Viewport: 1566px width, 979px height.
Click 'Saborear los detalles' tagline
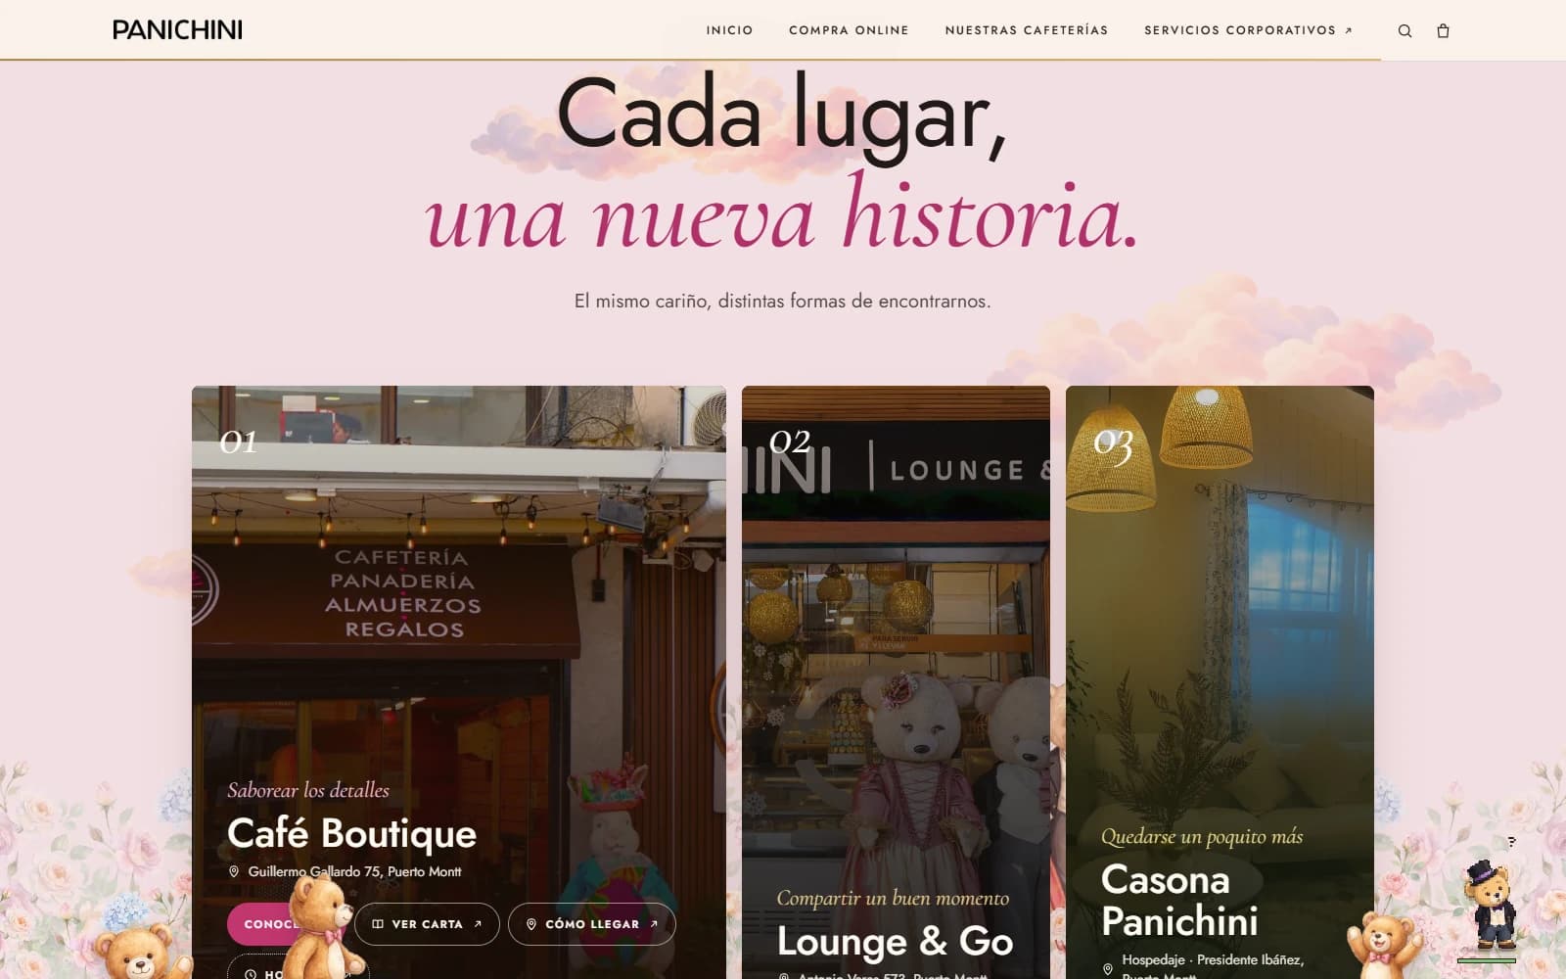click(308, 790)
